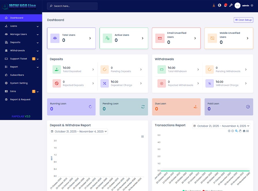Open the notifications bell icon
The image size is (258, 191).
click(x=225, y=5)
